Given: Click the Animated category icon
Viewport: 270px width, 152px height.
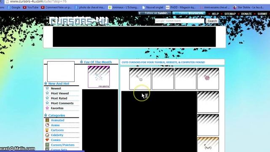Looking at the screenshot, I should 47,120.
